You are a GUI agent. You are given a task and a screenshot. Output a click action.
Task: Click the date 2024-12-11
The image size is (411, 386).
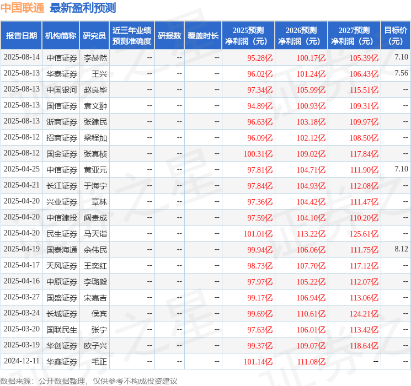[x=22, y=361]
